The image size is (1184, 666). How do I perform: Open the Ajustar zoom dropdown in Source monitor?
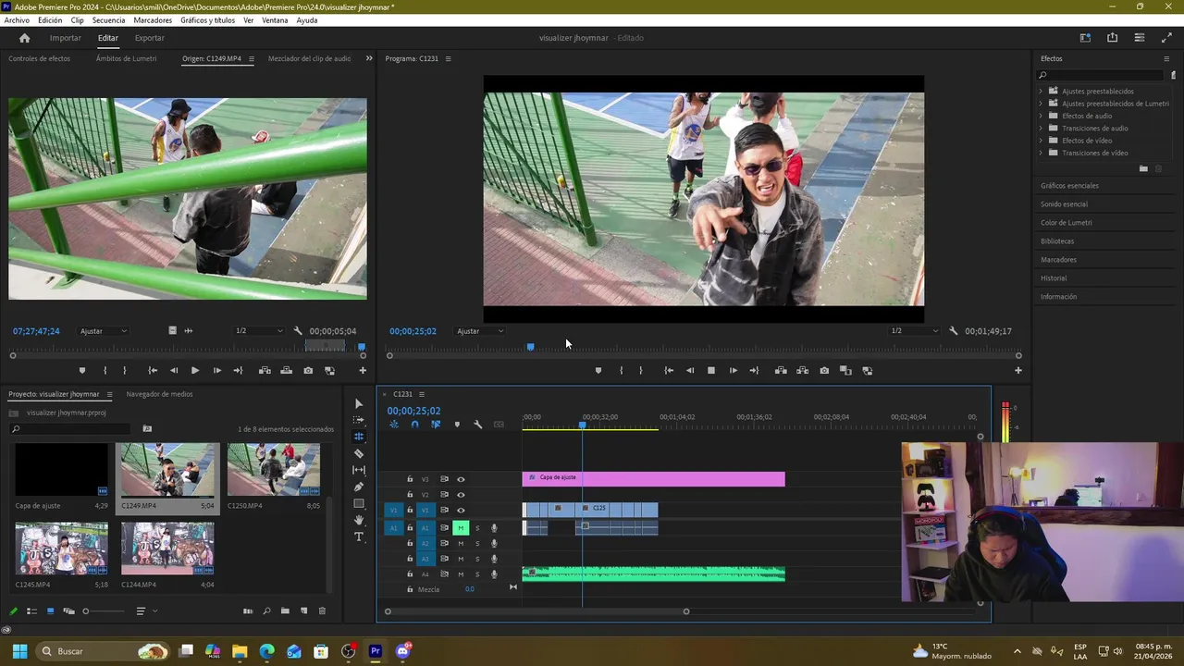103,331
